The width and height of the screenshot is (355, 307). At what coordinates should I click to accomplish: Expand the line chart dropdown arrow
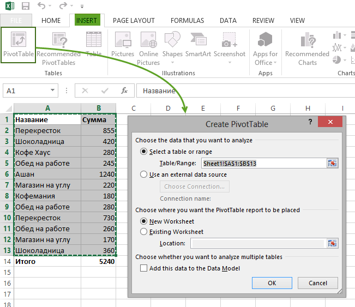pyautogui.click(x=345, y=48)
